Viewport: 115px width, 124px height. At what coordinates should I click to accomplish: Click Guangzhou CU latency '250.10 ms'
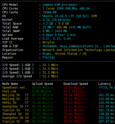tap(106, 118)
